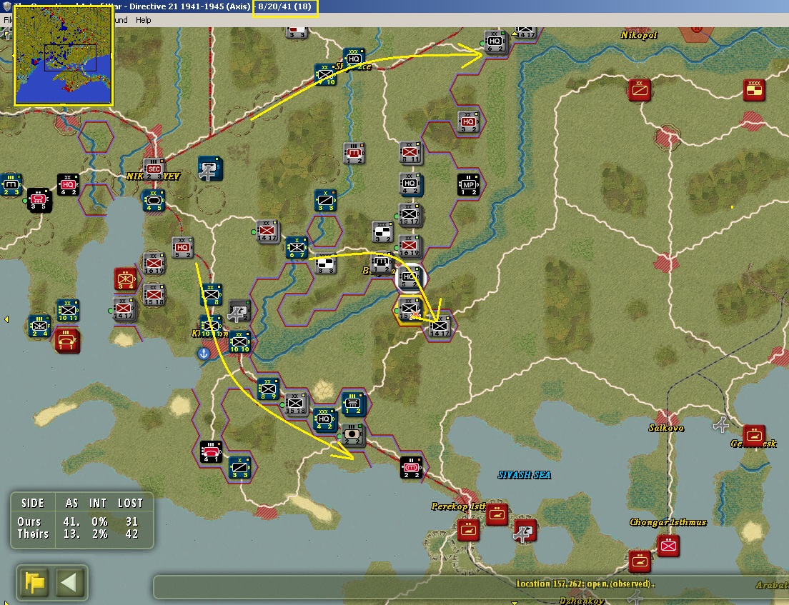
Task: Select the gray infantry unit rated 15 17
Action: (x=410, y=215)
